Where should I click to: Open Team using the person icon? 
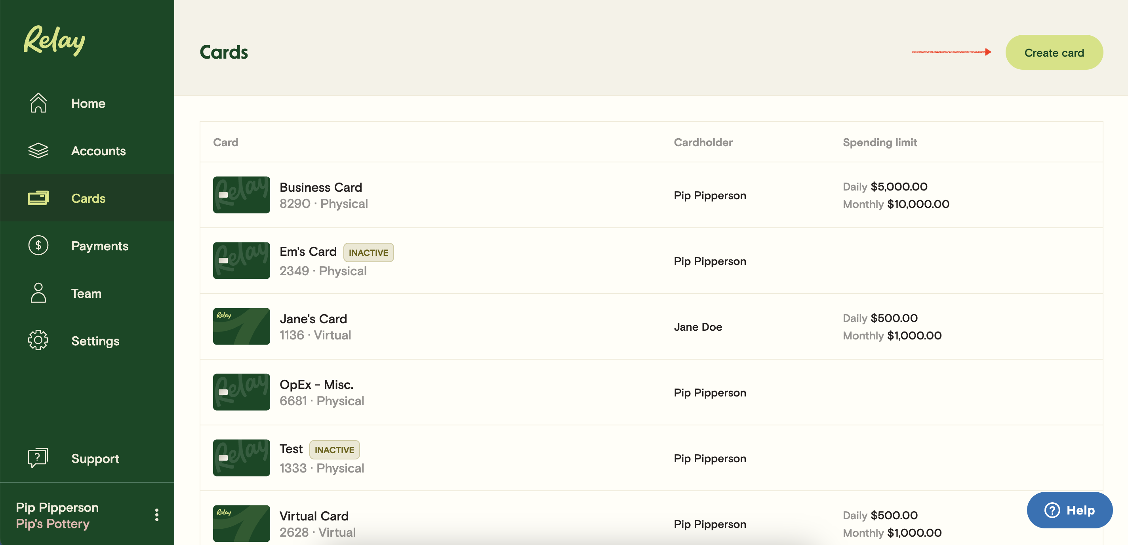(38, 293)
